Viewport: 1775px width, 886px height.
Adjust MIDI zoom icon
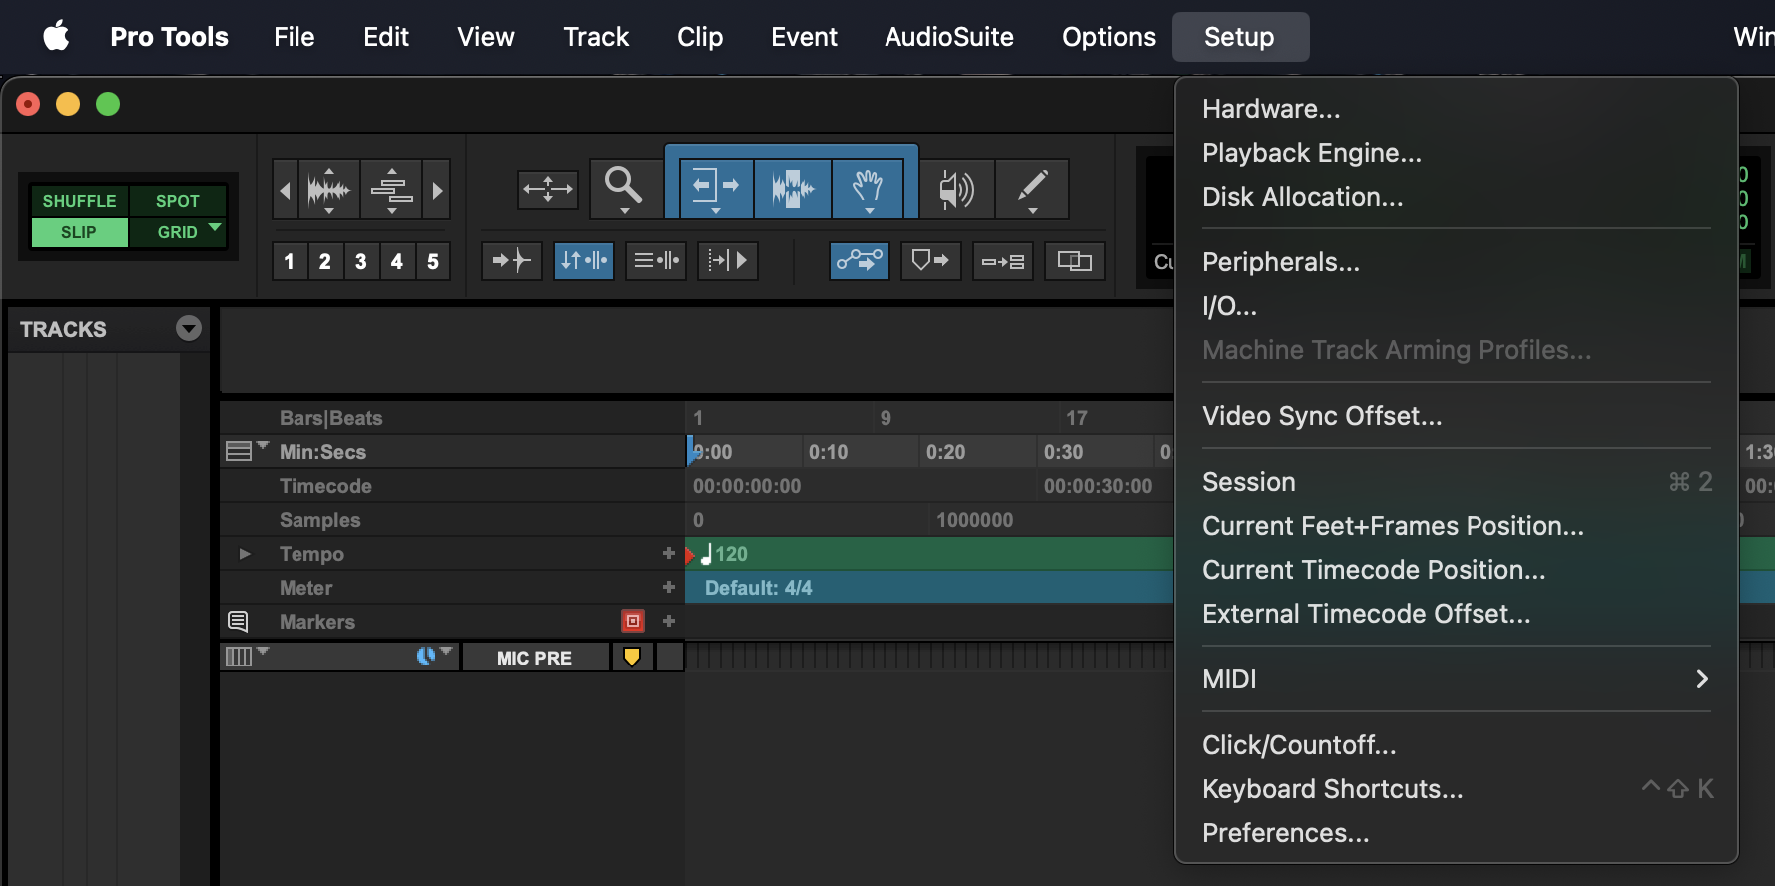(x=392, y=189)
